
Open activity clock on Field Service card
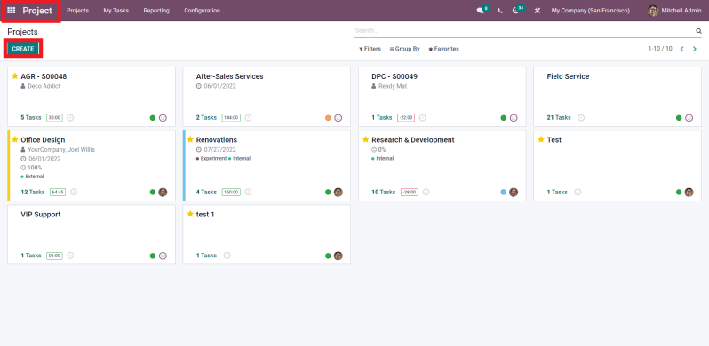(581, 117)
